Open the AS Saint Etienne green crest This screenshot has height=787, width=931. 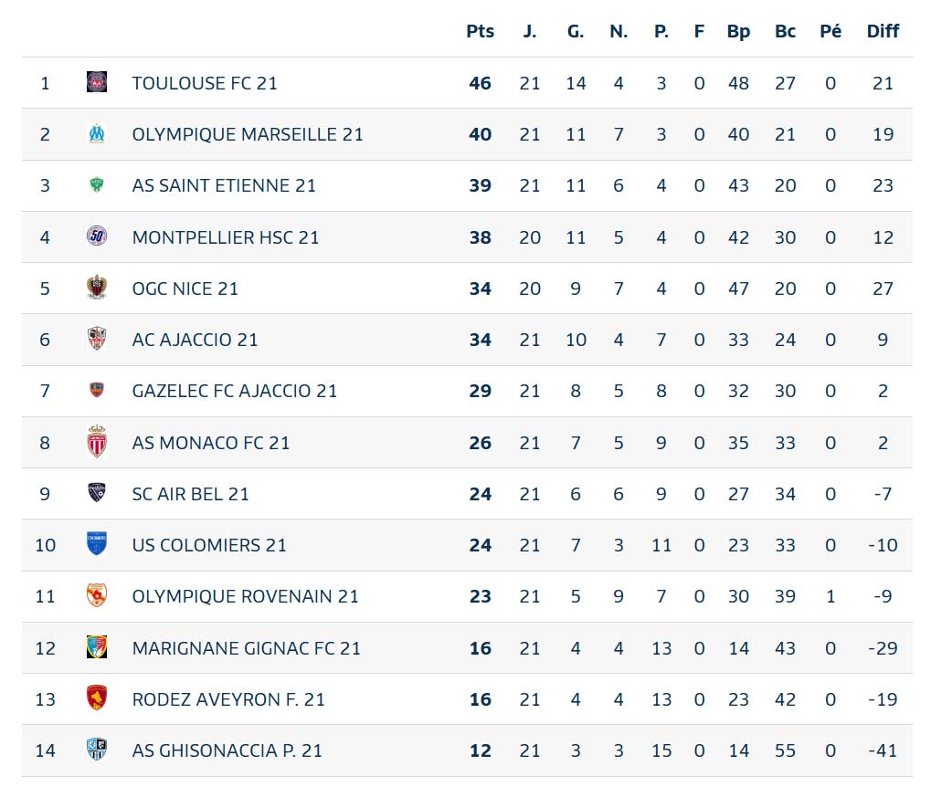(97, 185)
